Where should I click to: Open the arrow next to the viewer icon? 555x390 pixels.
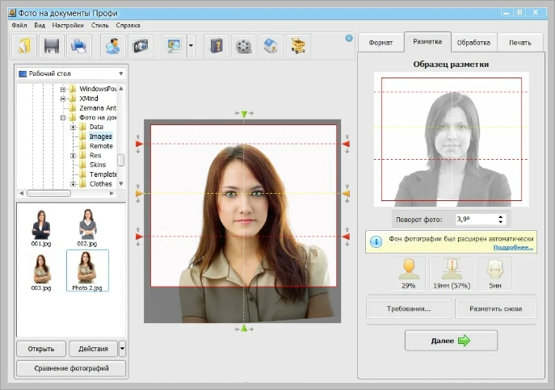[191, 46]
